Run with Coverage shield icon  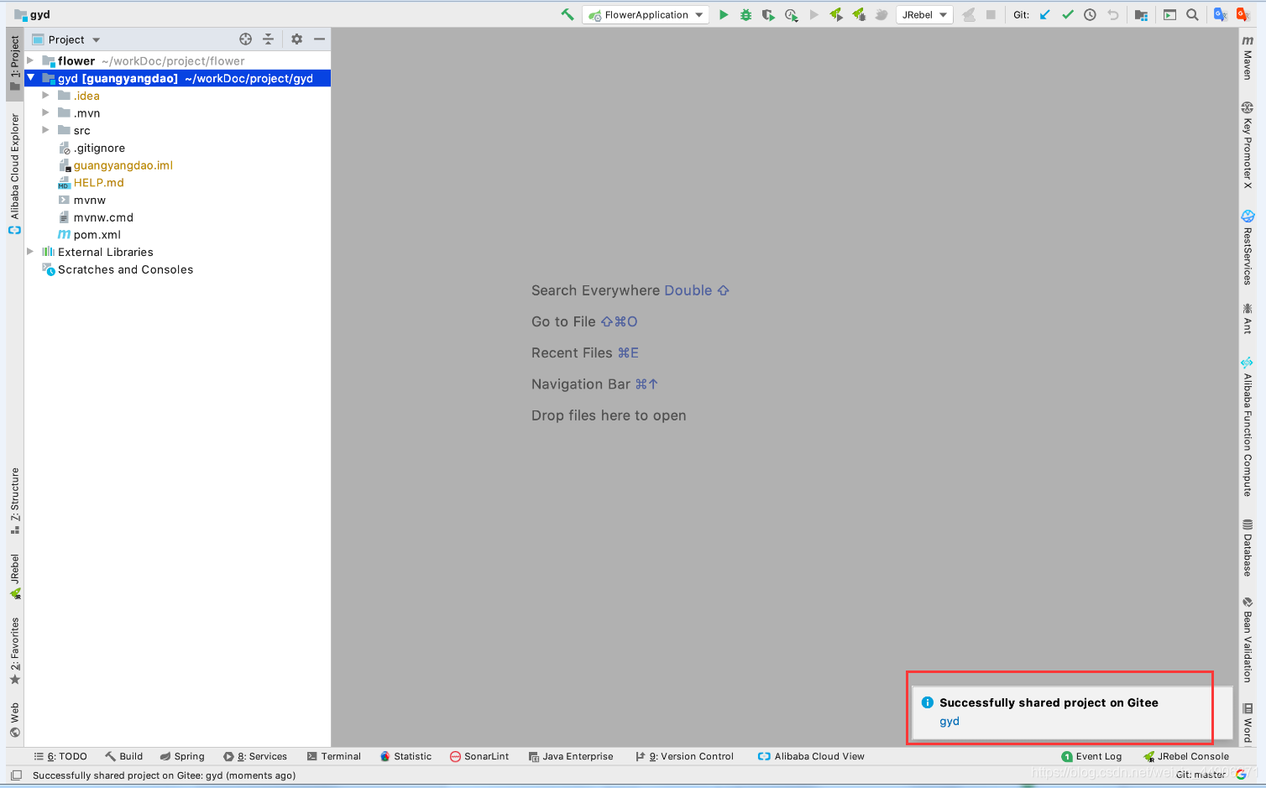(x=768, y=14)
